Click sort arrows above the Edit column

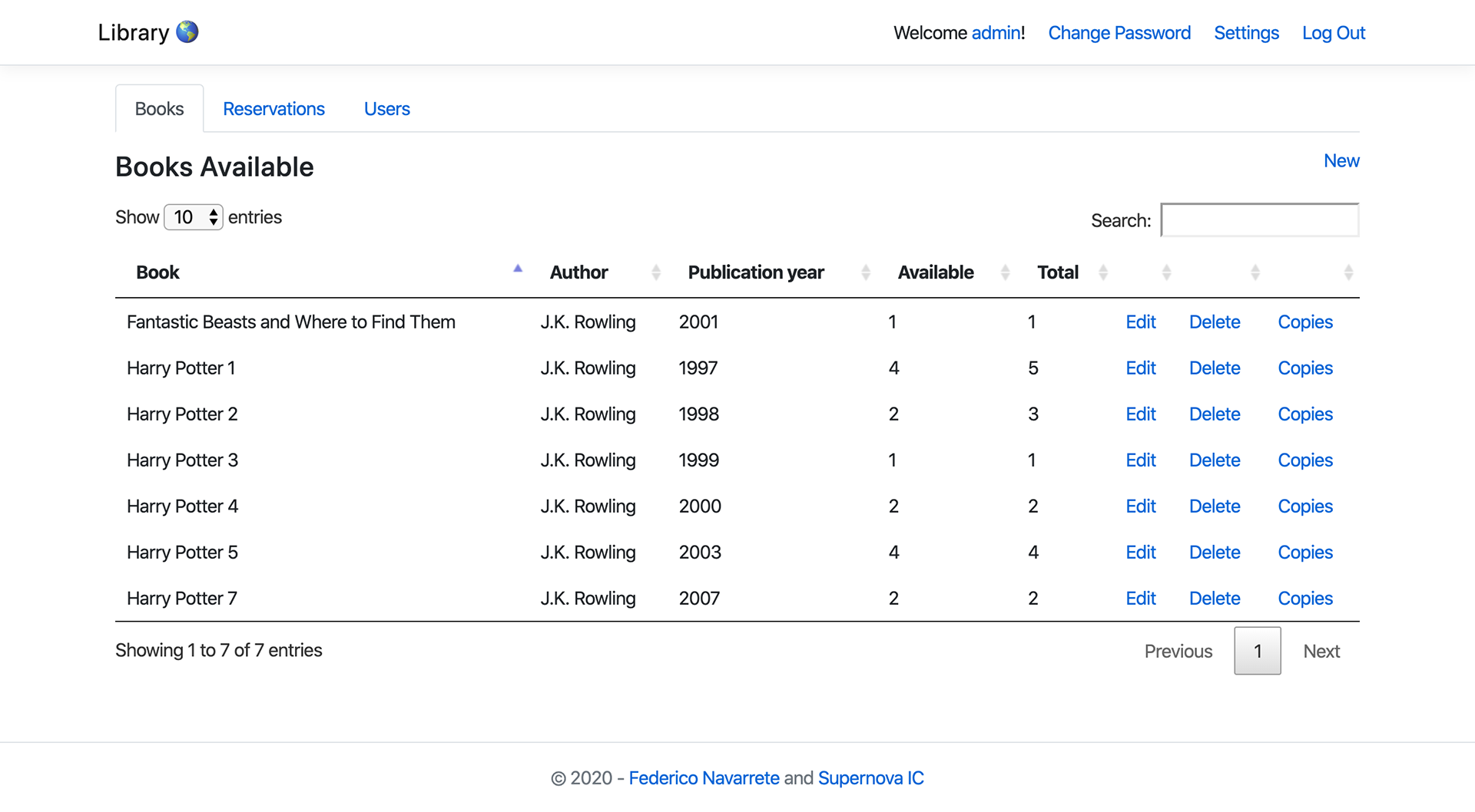point(1166,272)
